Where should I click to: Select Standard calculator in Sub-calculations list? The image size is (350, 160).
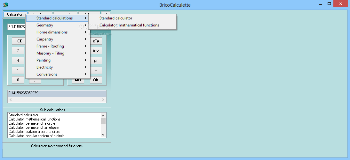coord(54,115)
